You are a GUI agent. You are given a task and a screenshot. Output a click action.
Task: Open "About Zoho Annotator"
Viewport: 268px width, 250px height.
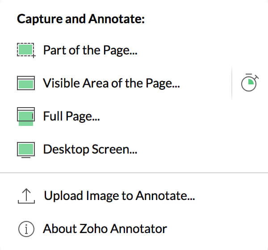tap(105, 229)
